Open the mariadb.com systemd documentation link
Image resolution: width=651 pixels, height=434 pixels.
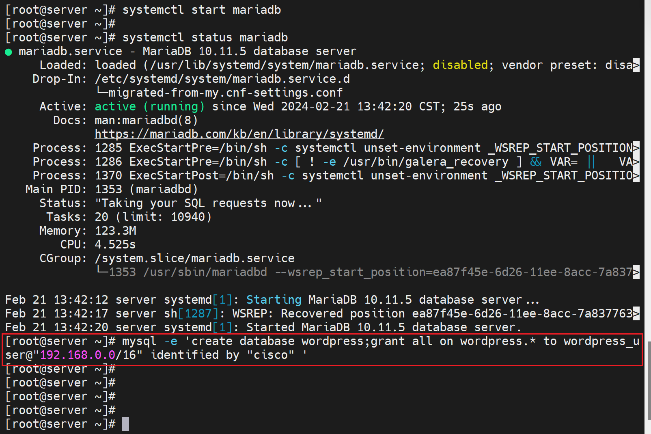click(x=239, y=134)
